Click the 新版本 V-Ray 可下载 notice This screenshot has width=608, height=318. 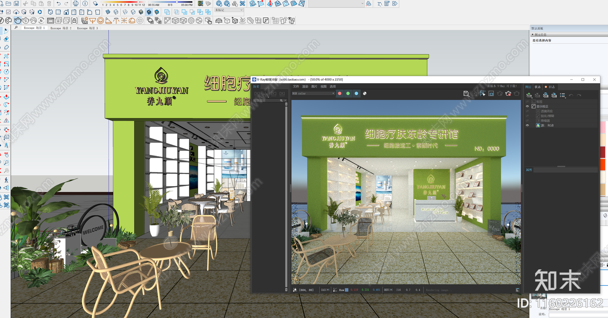(x=502, y=86)
